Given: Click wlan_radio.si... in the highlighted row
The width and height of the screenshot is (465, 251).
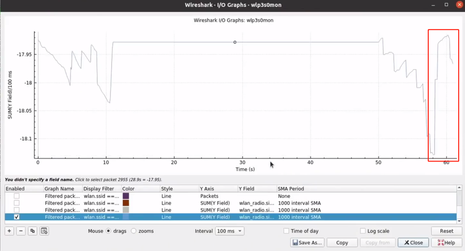Looking at the screenshot, I should click(x=257, y=217).
